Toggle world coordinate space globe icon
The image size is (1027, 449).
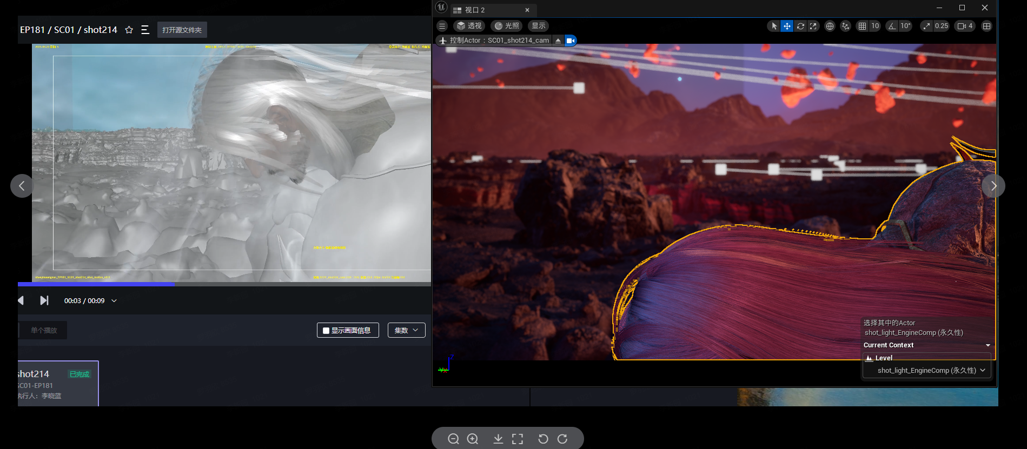click(x=830, y=26)
